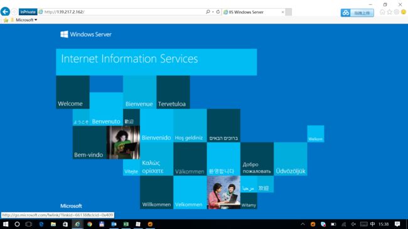Click the photo of two people with laptop
The width and height of the screenshot is (408, 229).
click(223, 193)
